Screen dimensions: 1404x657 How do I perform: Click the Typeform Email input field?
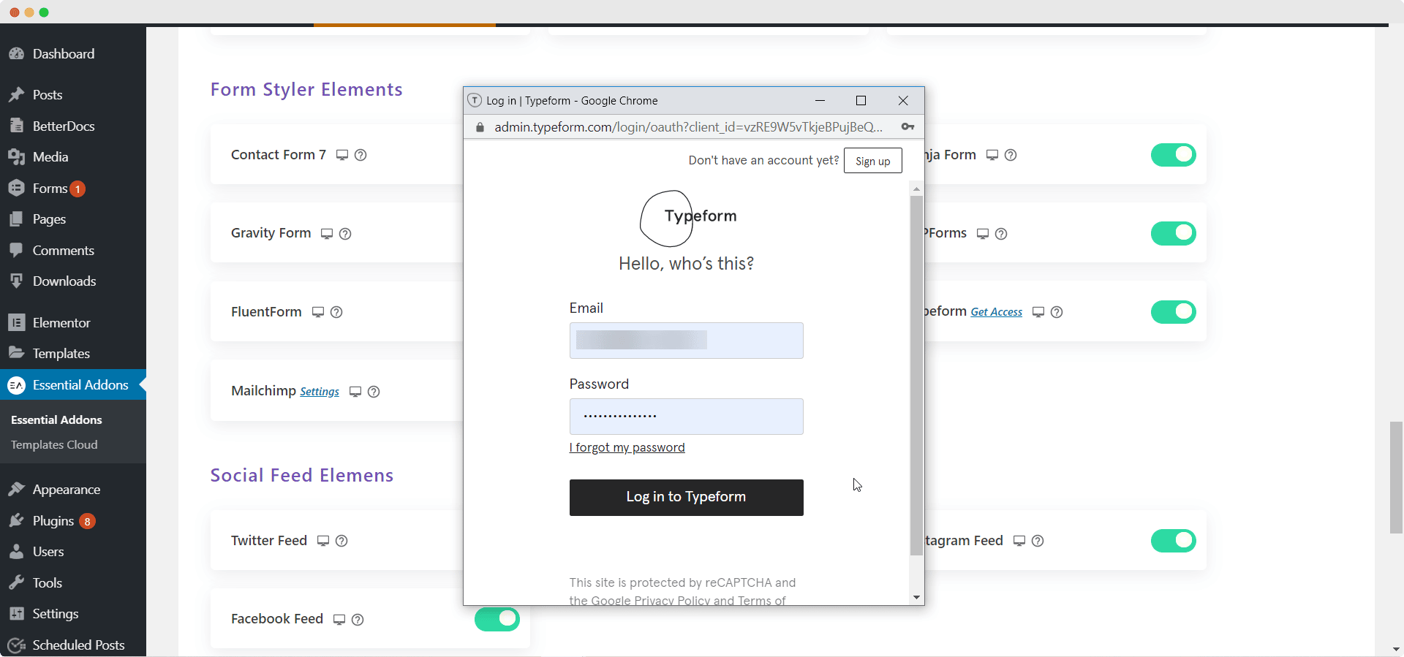pos(686,341)
